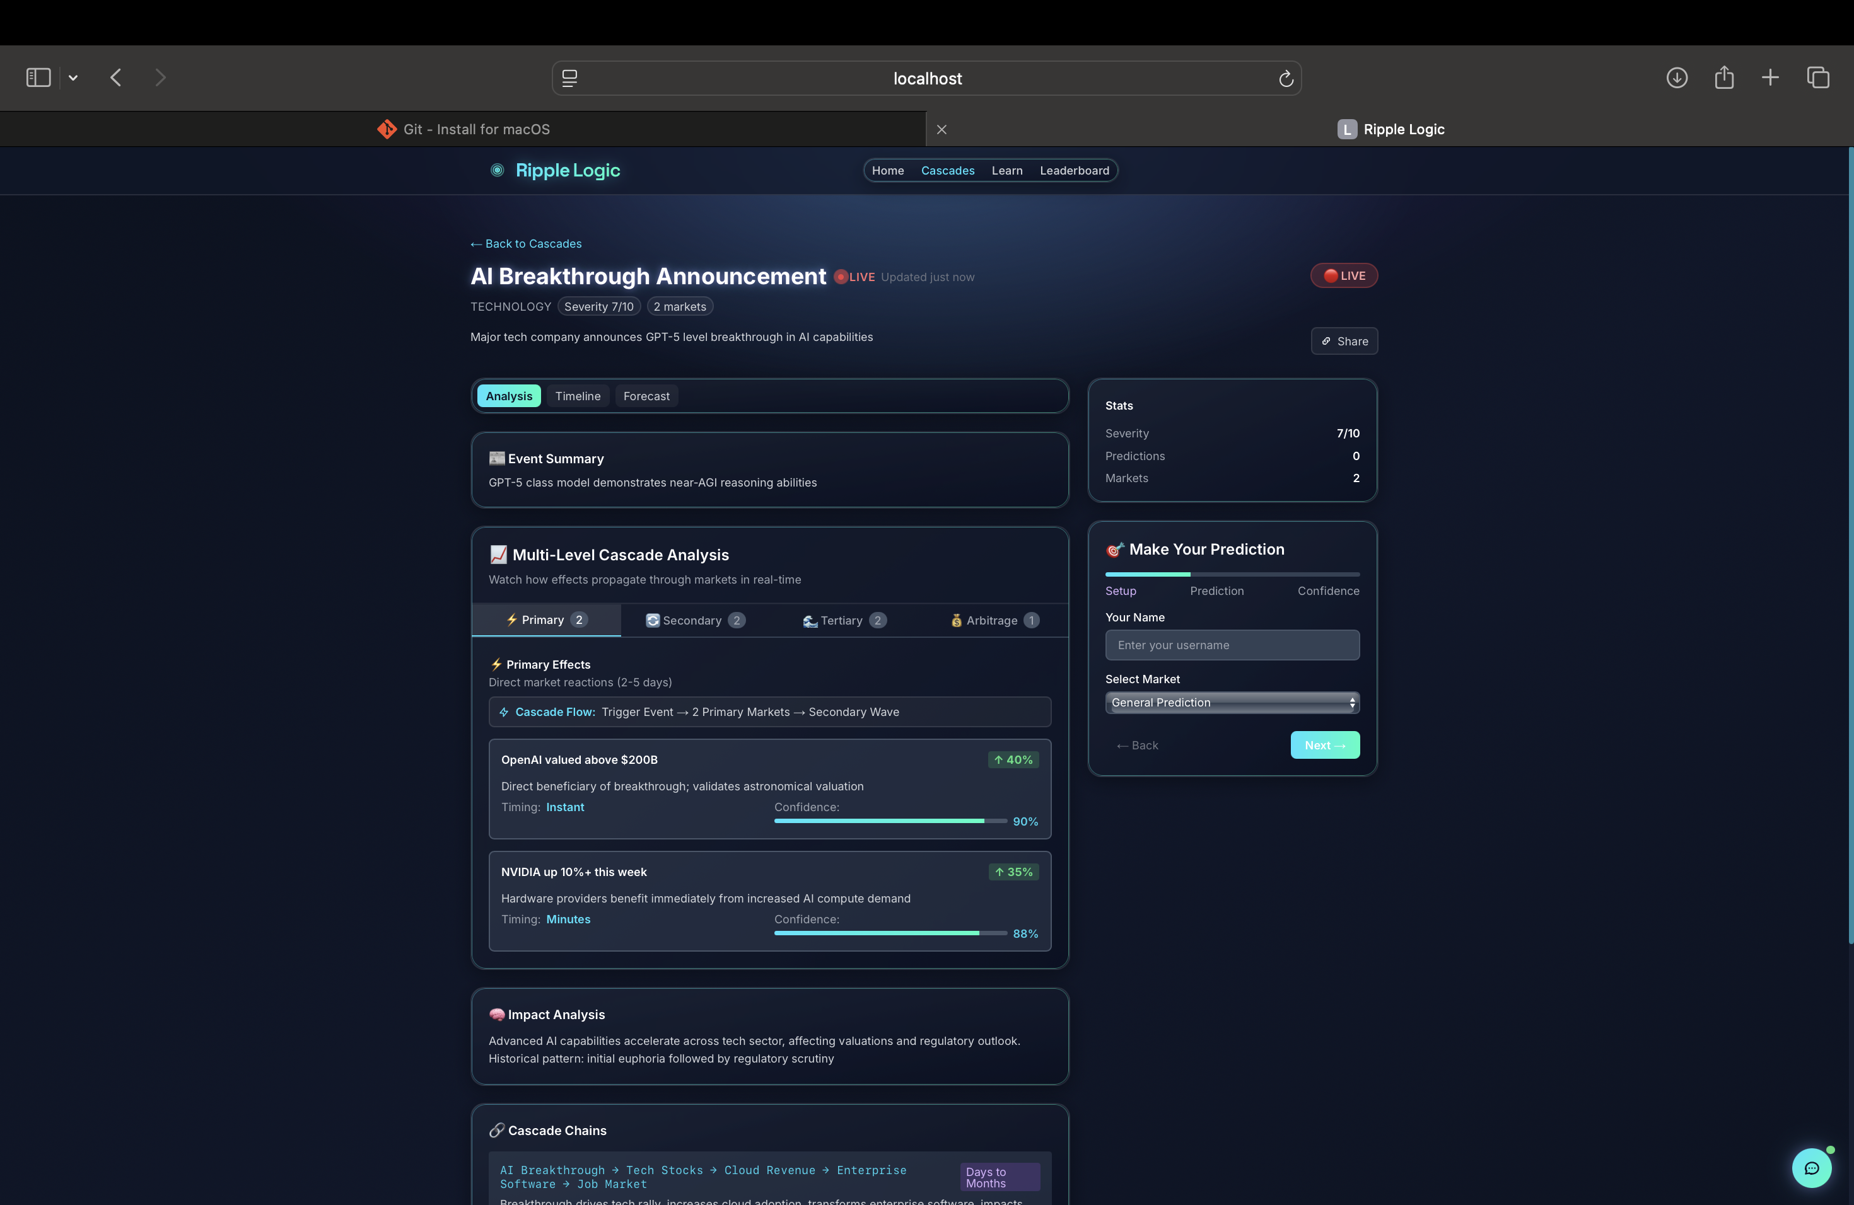The height and width of the screenshot is (1205, 1854).
Task: Switch to the Timeline tab
Action: click(577, 396)
